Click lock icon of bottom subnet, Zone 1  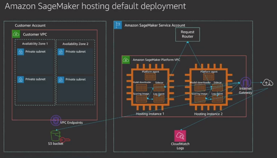tap(20, 80)
